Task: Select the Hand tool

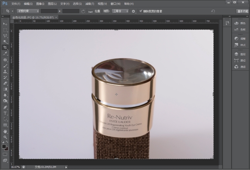Action: [x=5, y=131]
